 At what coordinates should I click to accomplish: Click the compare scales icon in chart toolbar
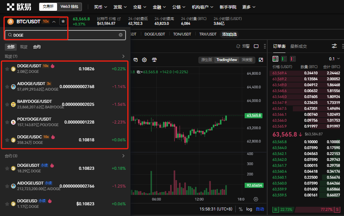pyautogui.click(x=154, y=60)
